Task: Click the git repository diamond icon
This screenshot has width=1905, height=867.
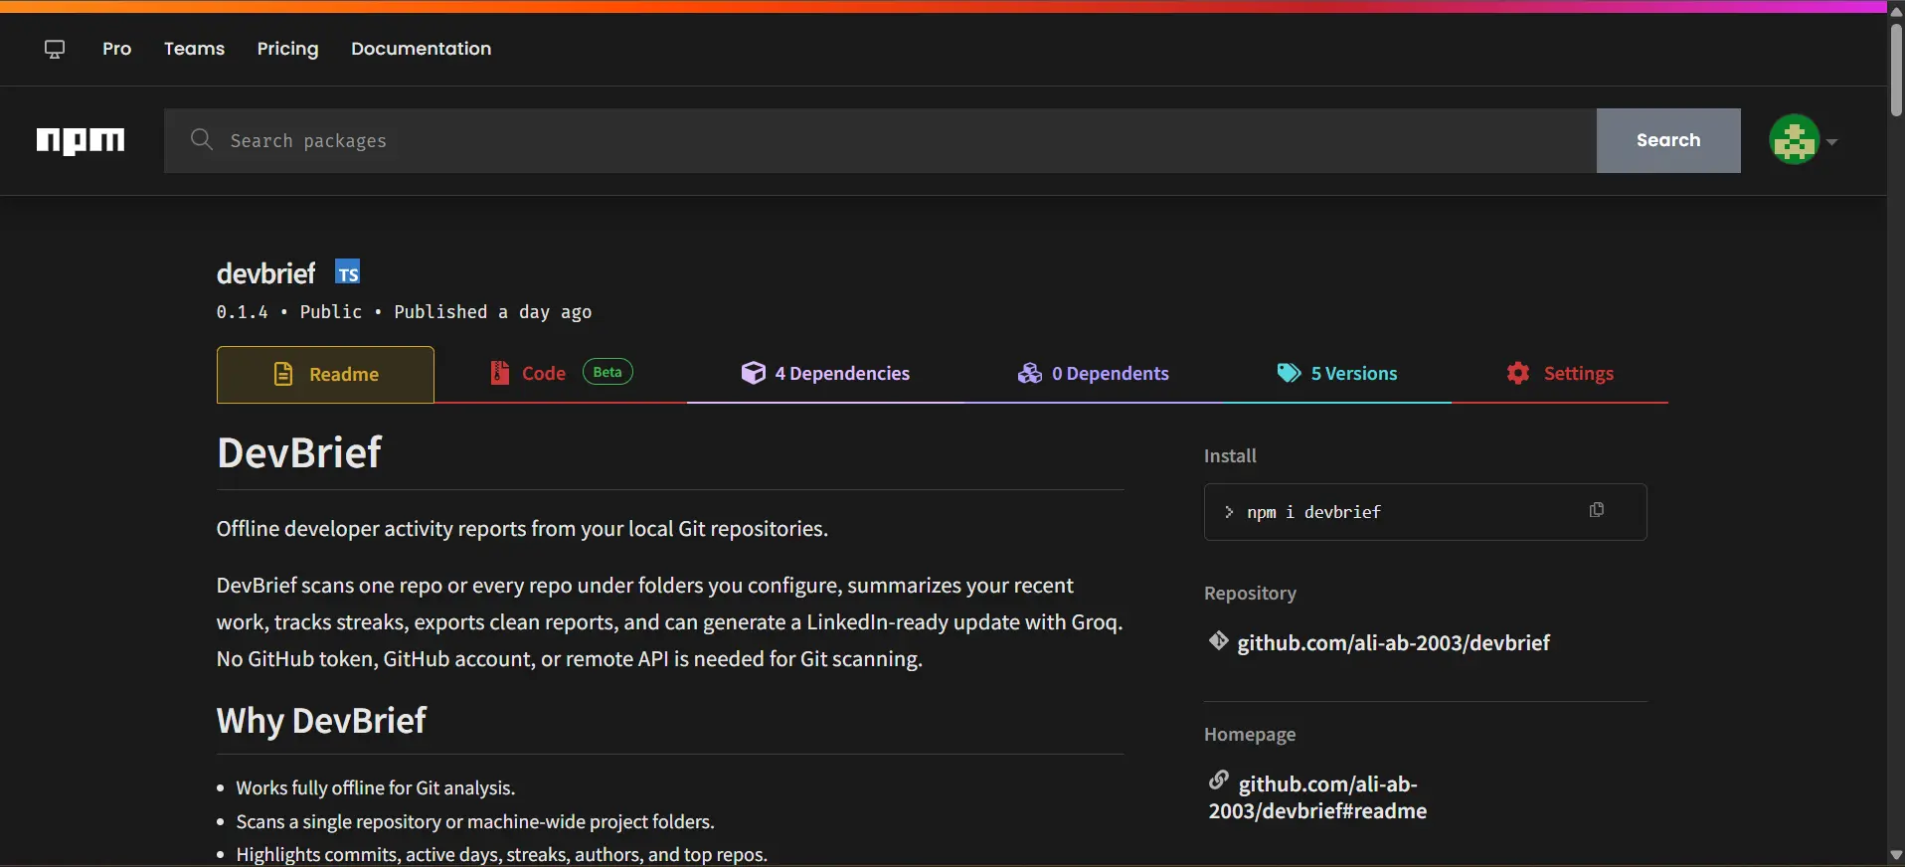Action: (x=1219, y=641)
